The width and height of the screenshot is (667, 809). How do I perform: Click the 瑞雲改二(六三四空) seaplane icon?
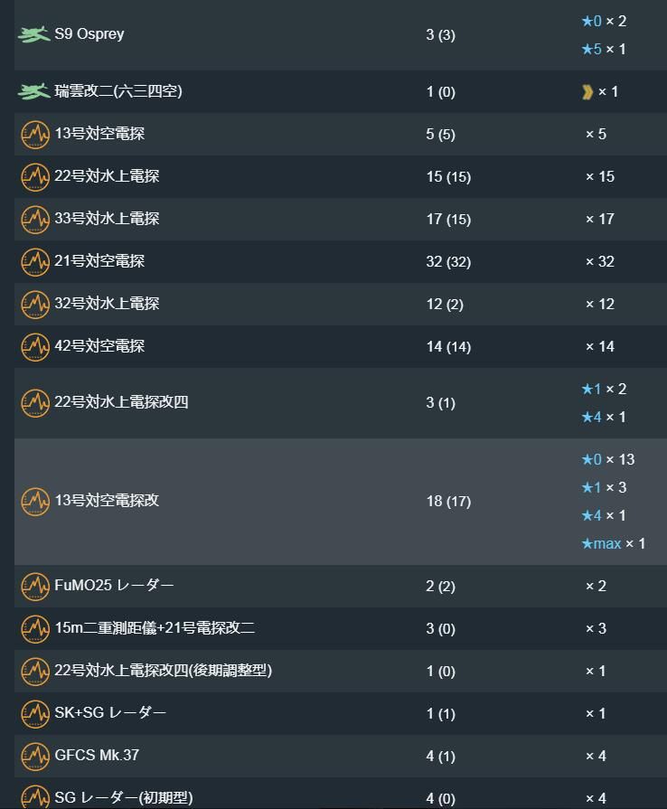pyautogui.click(x=34, y=91)
